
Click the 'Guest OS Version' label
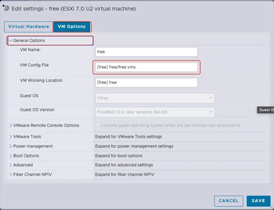click(37, 110)
